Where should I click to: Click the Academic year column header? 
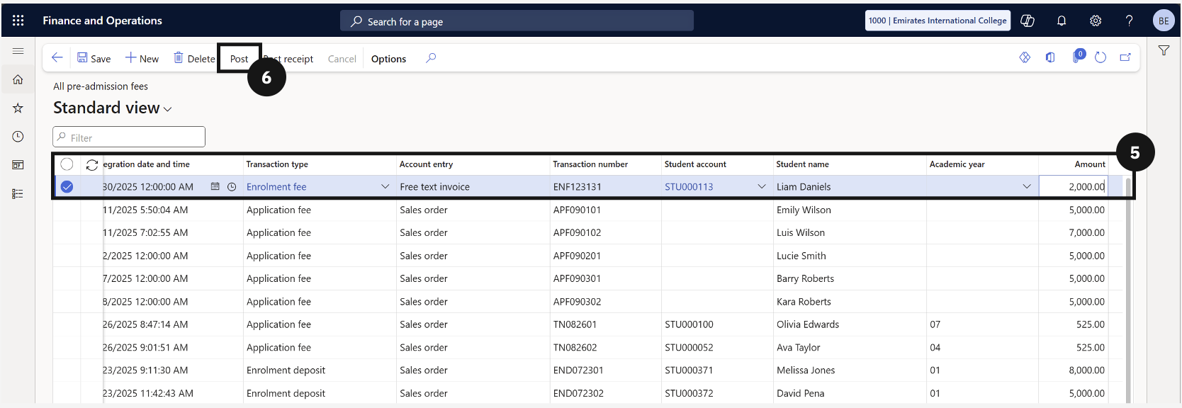tap(957, 164)
